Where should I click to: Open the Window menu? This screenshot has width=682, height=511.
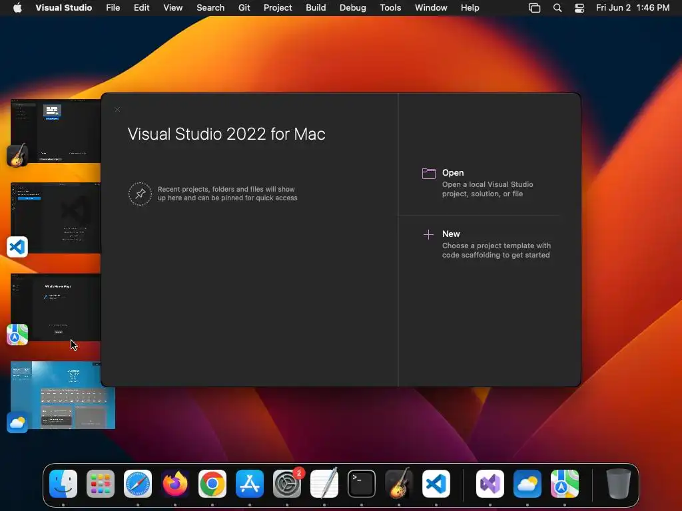click(431, 7)
